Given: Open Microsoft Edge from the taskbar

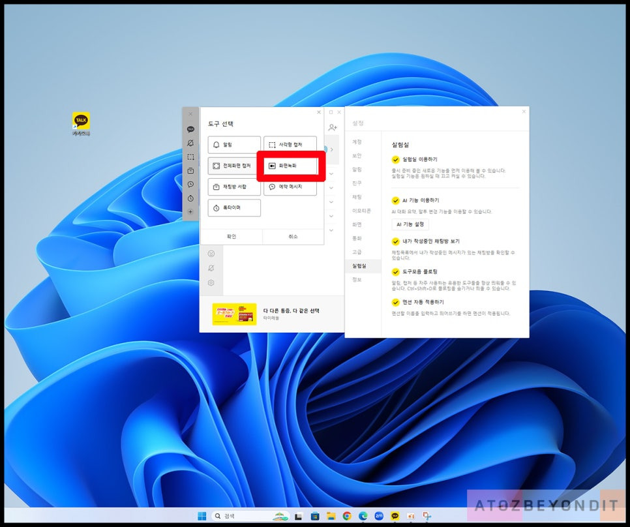Looking at the screenshot, I should [x=363, y=516].
